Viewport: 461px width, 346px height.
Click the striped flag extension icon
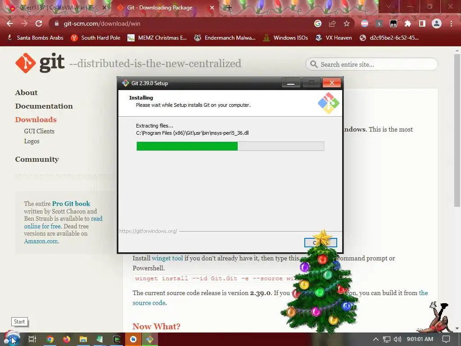click(365, 23)
